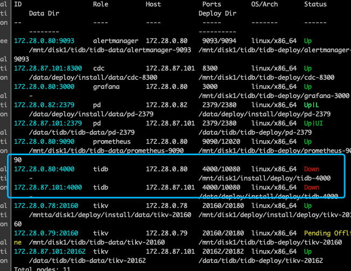
Task: Click host 172.28.0.82 in pd row
Action: click(x=166, y=105)
